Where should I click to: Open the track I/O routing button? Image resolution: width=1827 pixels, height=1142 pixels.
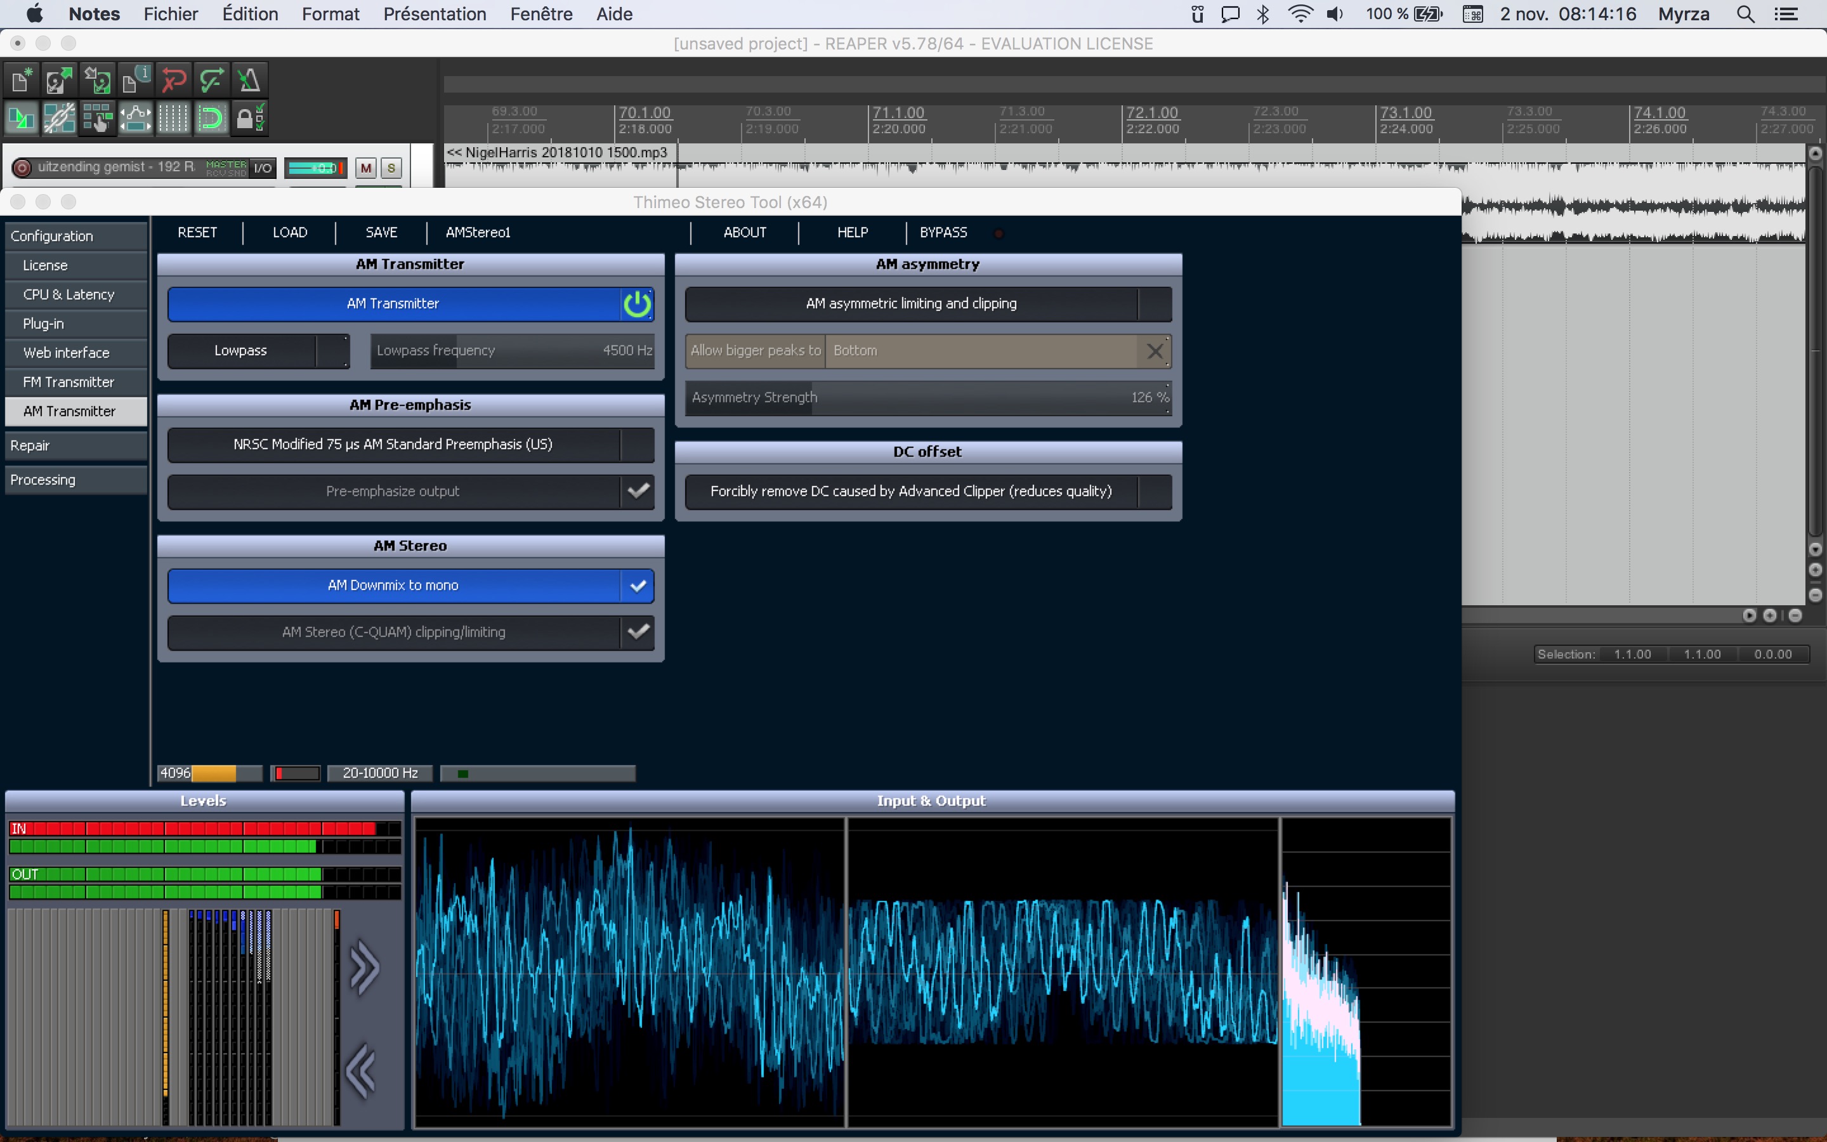pos(262,167)
